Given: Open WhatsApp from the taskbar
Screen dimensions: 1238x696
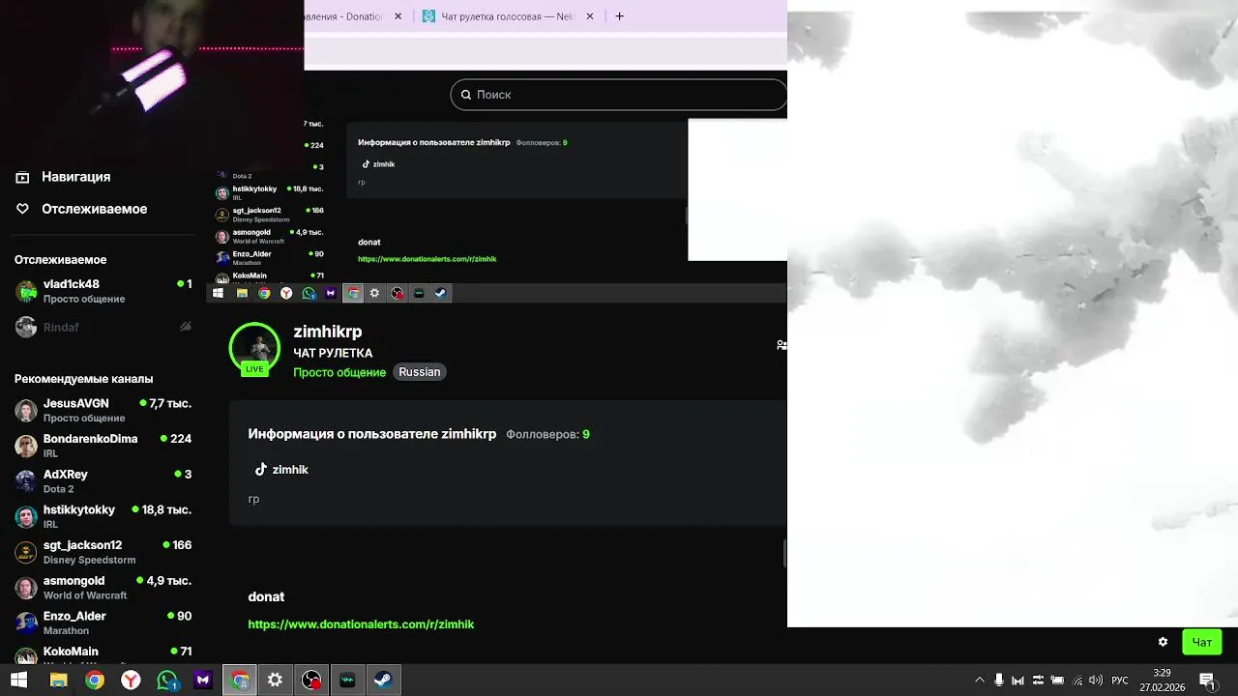Looking at the screenshot, I should [166, 681].
